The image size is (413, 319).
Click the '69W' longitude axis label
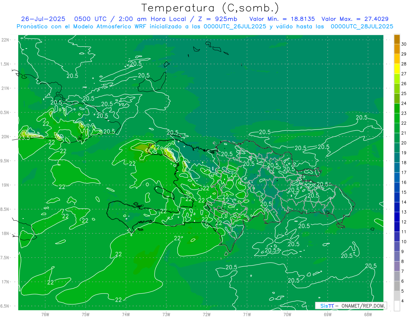tap(328, 314)
